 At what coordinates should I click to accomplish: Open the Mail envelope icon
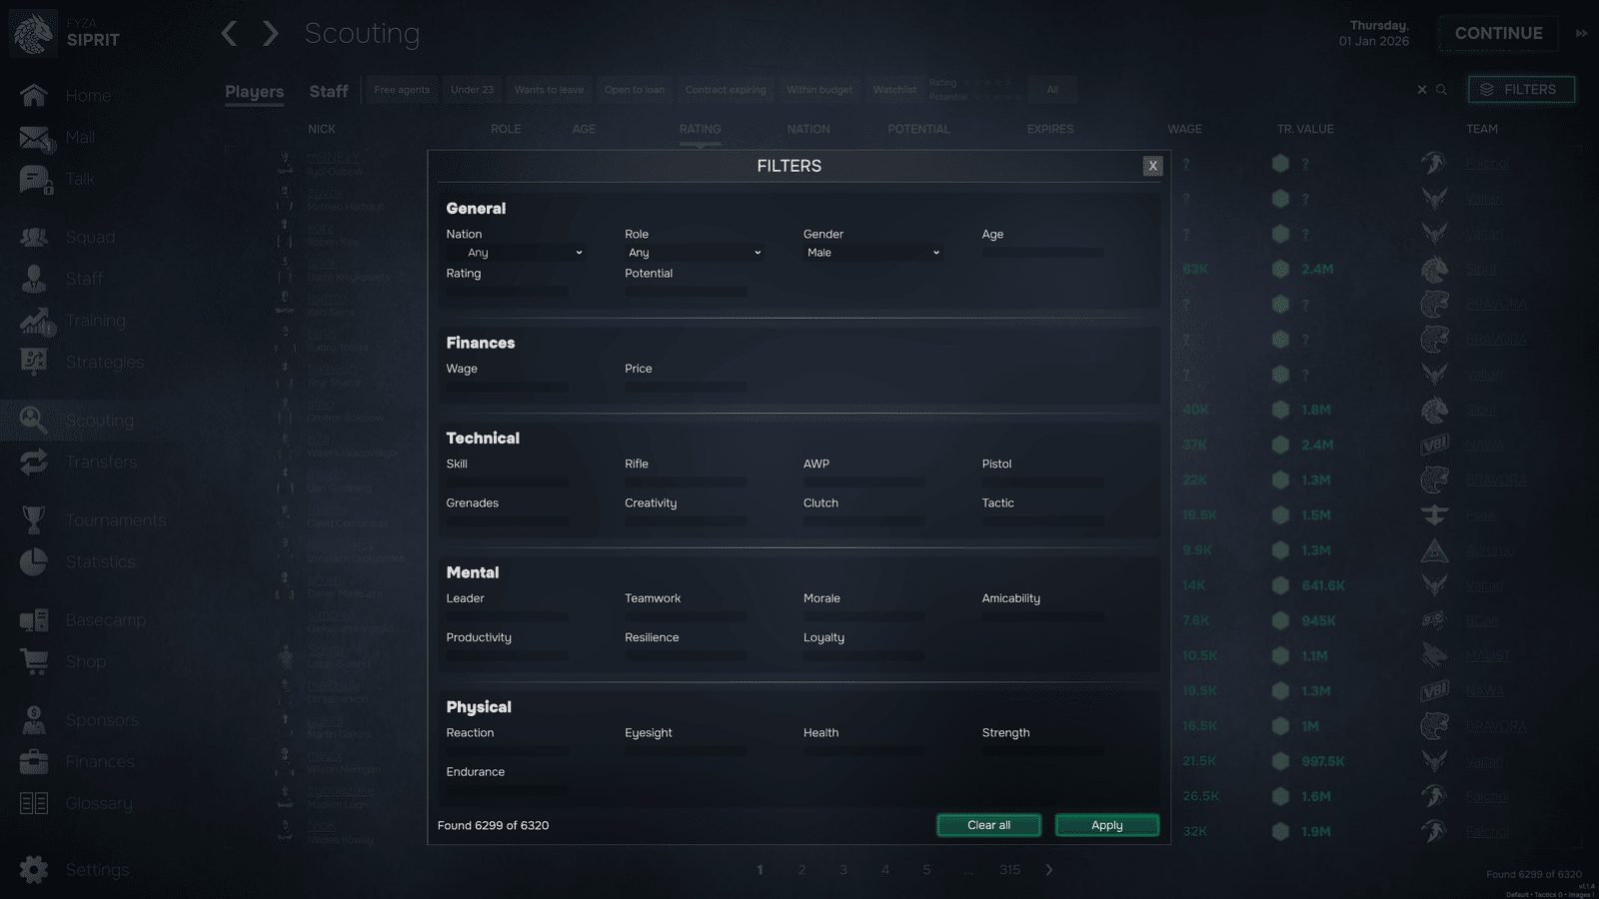pos(34,138)
